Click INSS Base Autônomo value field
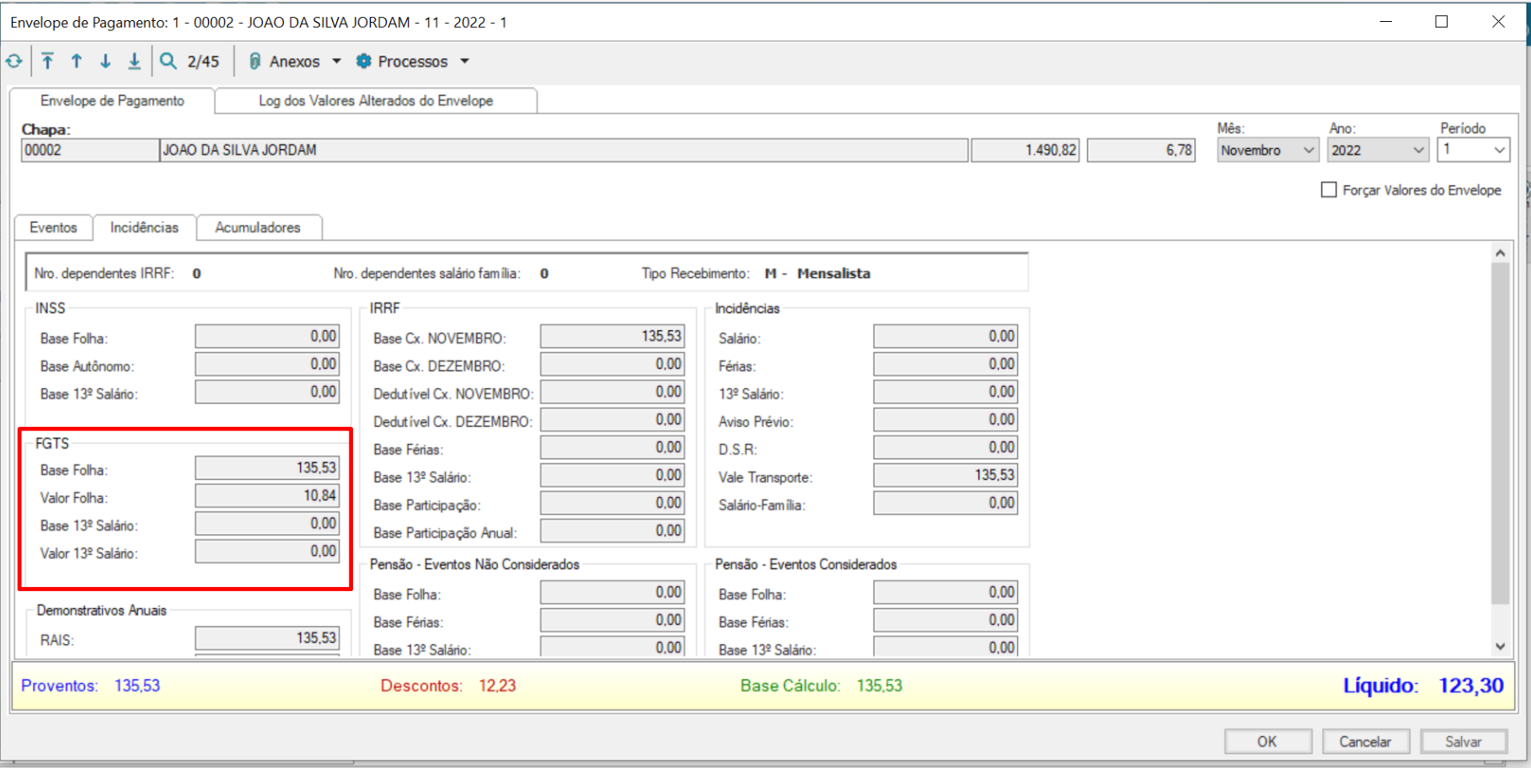Image resolution: width=1531 pixels, height=768 pixels. 267,365
